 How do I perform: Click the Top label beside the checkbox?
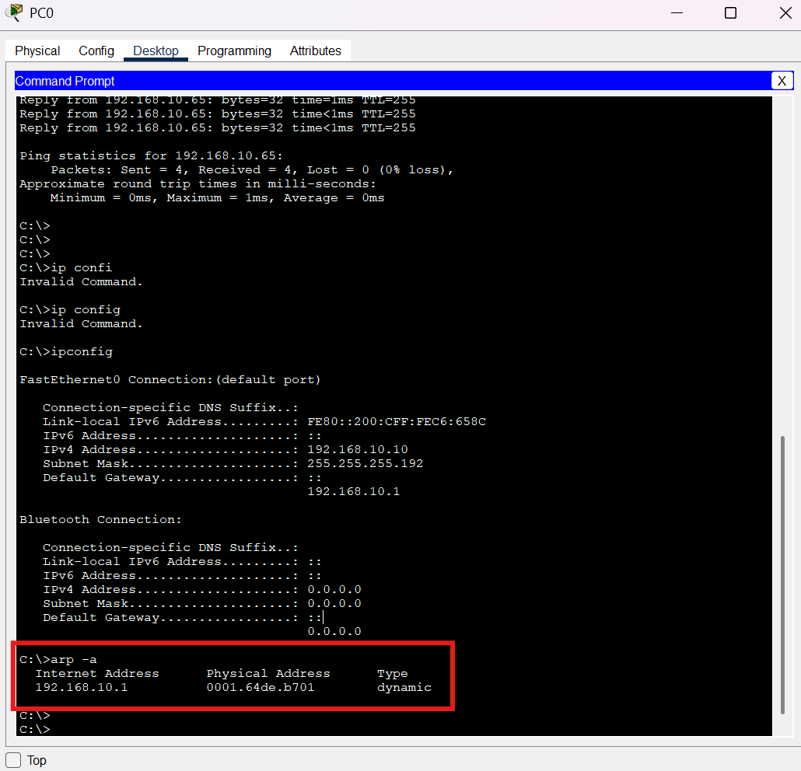click(x=37, y=760)
